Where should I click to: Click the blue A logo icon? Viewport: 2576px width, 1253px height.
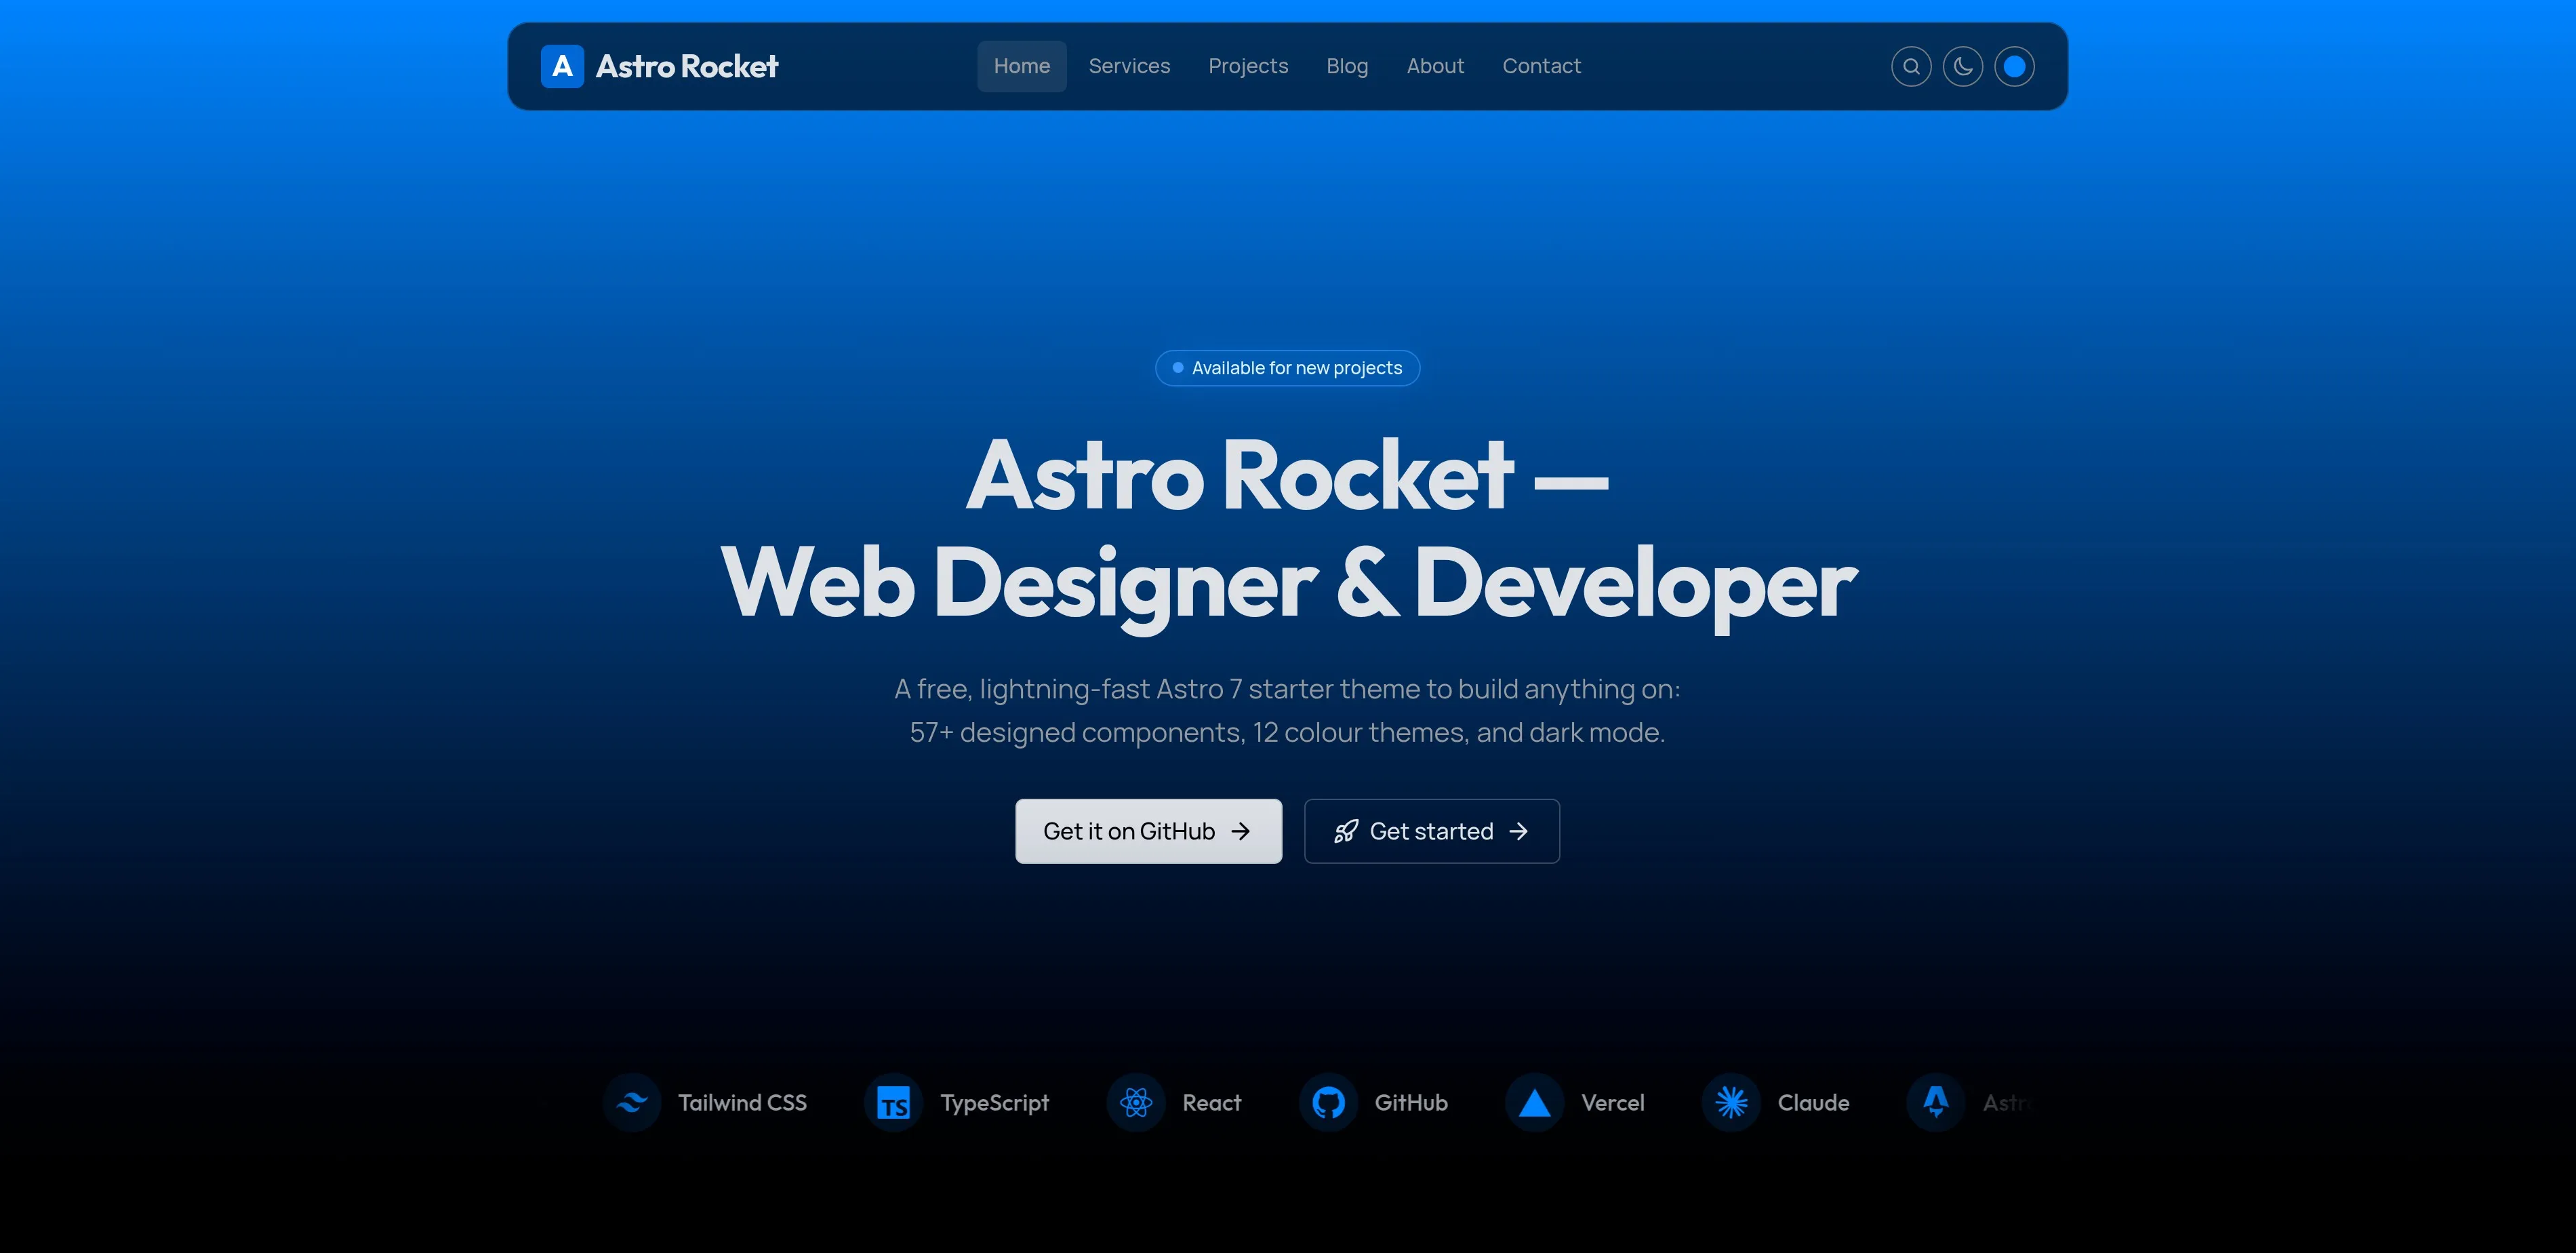pos(562,66)
